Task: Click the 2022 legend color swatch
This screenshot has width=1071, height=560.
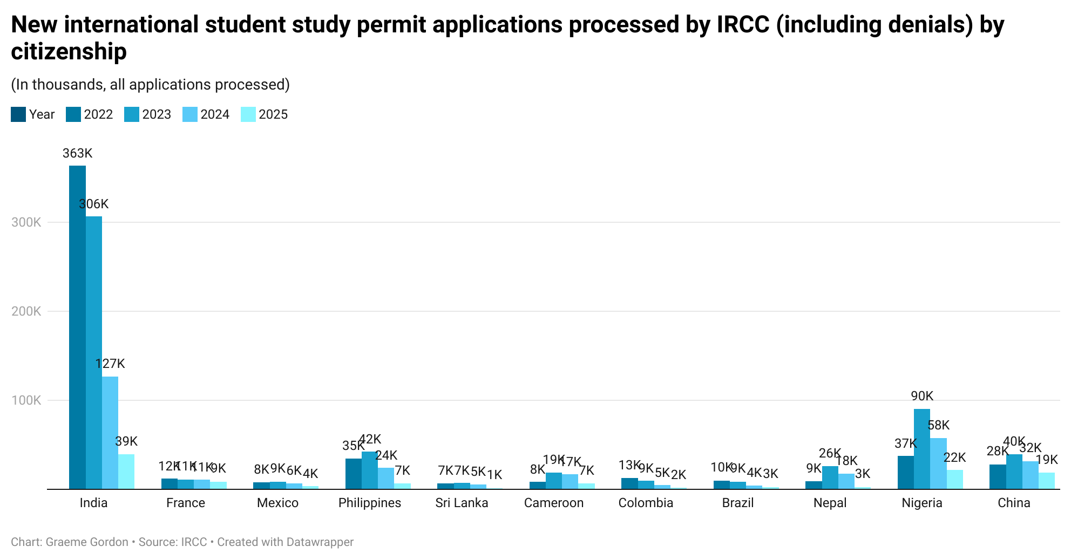Action: click(73, 114)
